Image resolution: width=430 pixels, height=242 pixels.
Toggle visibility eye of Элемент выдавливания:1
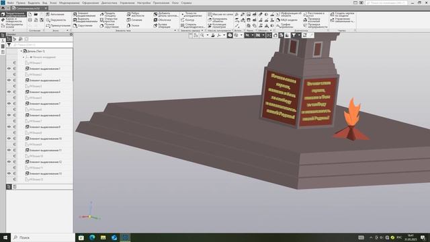(9, 69)
